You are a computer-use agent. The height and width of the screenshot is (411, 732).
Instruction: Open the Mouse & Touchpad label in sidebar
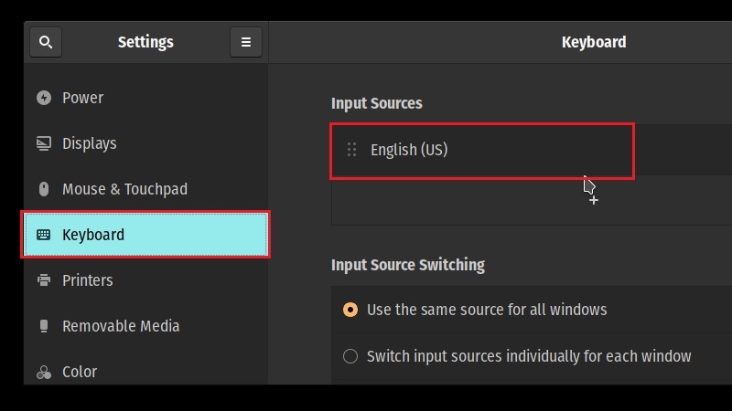point(124,189)
